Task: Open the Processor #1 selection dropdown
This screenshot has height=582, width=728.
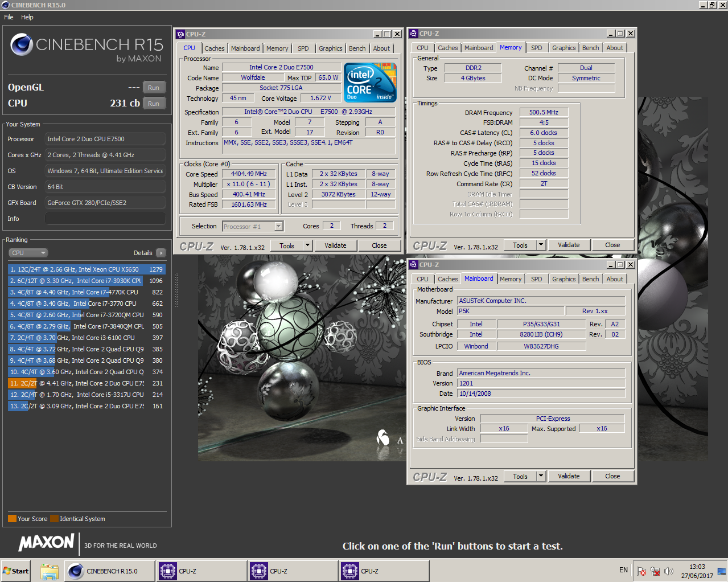Action: click(253, 227)
